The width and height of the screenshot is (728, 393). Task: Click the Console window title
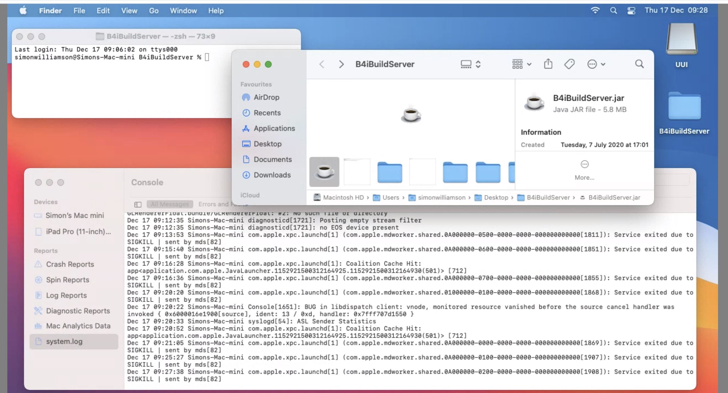147,182
